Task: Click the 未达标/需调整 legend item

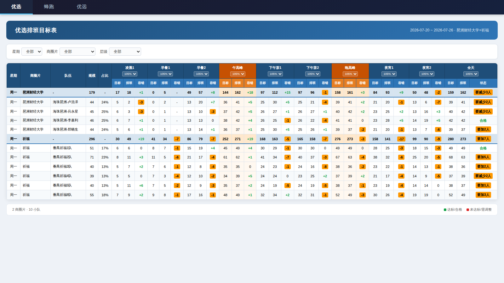Action: click(x=479, y=210)
